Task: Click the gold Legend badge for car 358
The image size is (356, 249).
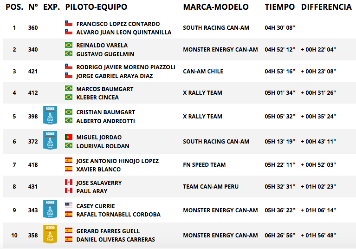Action: click(x=50, y=234)
